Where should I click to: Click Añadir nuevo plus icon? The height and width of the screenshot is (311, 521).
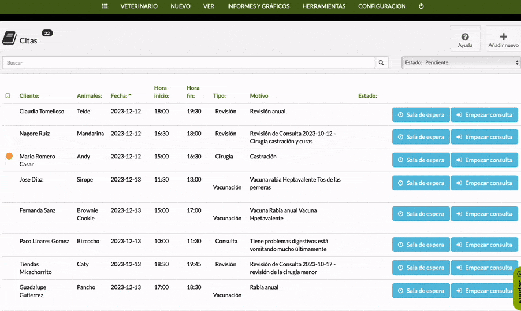[503, 37]
